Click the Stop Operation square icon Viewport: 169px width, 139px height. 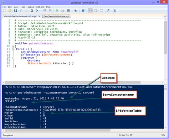(68, 11)
